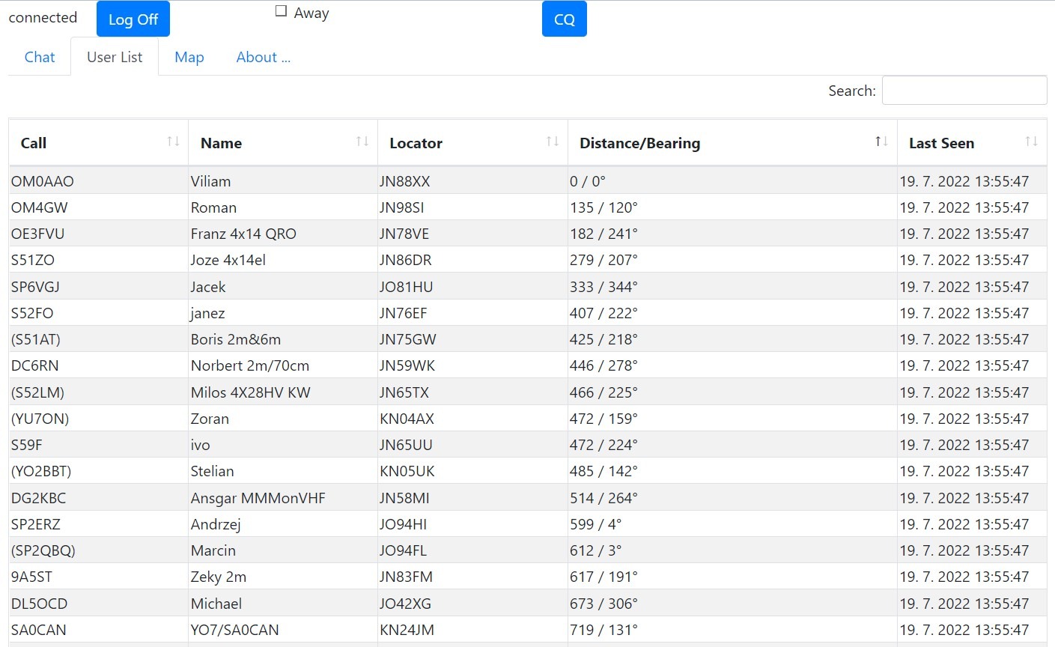Click name Franz 4x14 QRO
The height and width of the screenshot is (647, 1055).
[x=243, y=234]
